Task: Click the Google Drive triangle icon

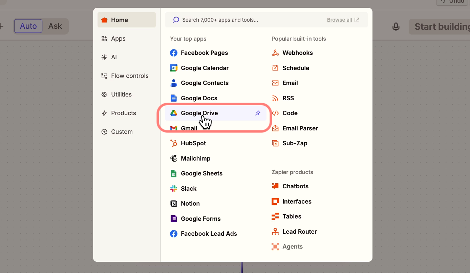Action: tap(174, 113)
